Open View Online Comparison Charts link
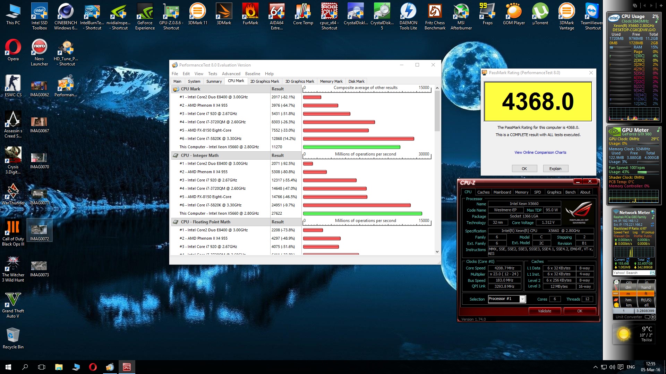 540,152
